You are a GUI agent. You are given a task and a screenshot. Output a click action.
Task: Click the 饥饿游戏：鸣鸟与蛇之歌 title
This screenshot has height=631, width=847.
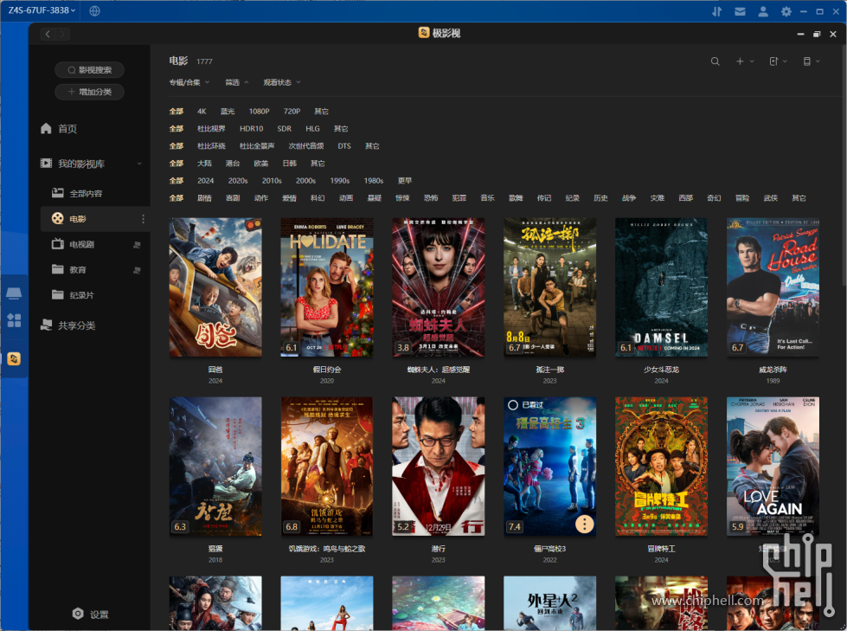pyautogui.click(x=327, y=549)
